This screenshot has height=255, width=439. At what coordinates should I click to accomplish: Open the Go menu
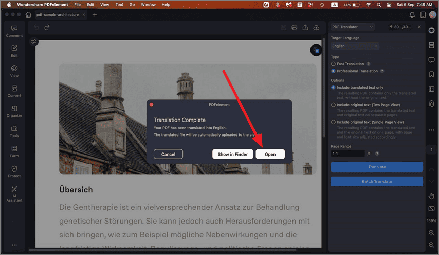click(x=132, y=5)
